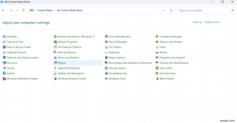Open Network and Sharing Center link
This screenshot has width=237, height=123.
click(23, 58)
